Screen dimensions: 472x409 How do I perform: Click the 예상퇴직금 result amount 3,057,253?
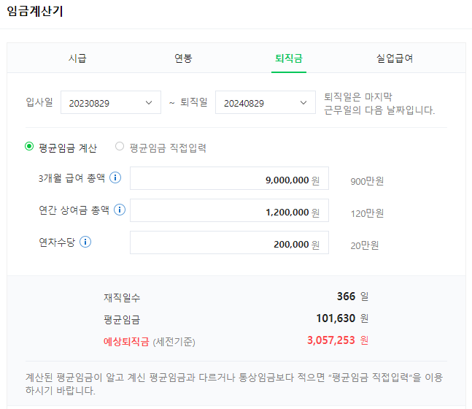point(331,340)
